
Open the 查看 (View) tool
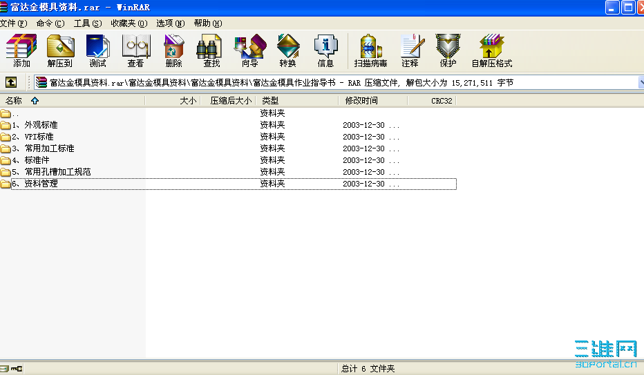(x=136, y=50)
